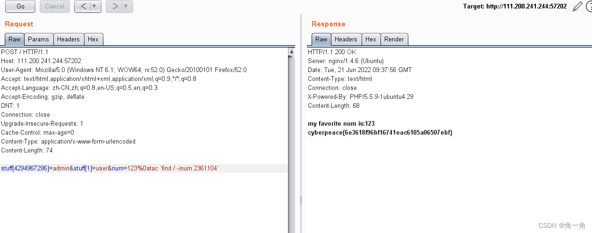Click the cyberpeace flag text in response
Image resolution: width=592 pixels, height=233 pixels.
381,133
